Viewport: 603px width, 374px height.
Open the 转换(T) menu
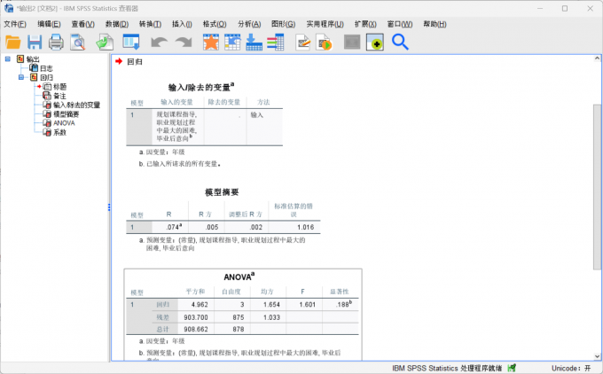150,24
